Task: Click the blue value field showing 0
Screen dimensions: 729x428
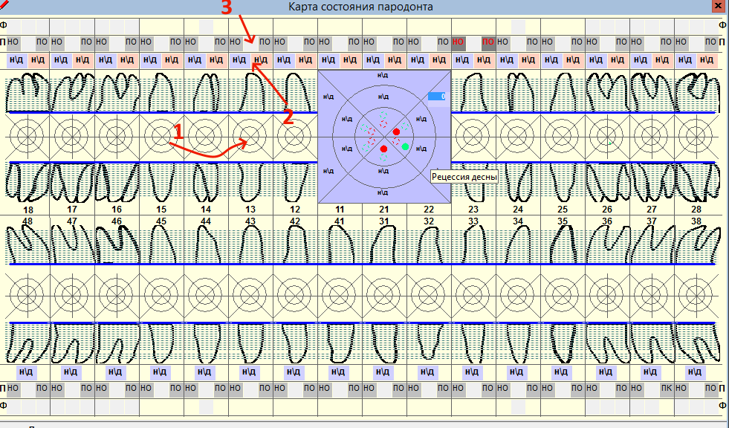Action: (436, 96)
